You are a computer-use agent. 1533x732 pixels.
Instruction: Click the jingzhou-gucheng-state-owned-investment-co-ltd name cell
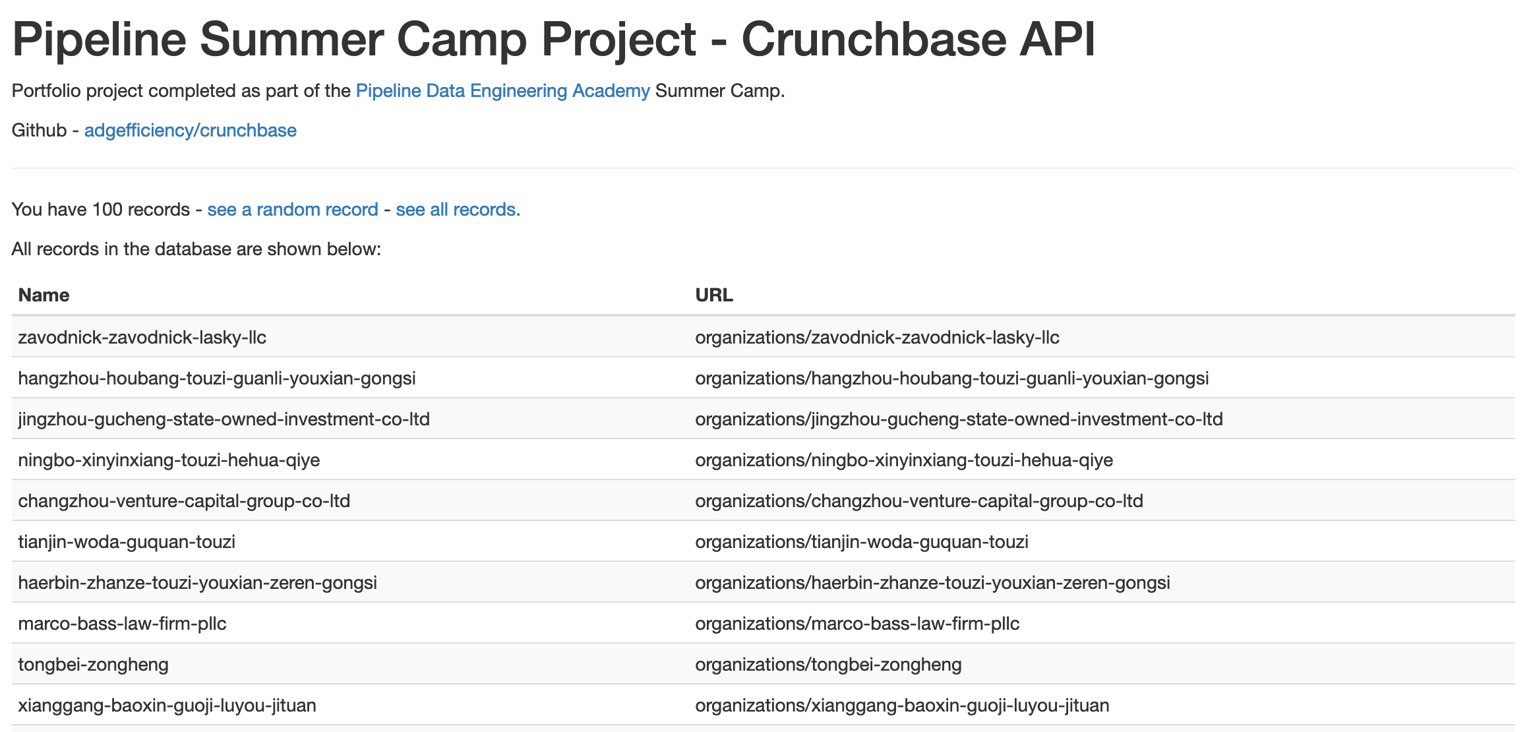pyautogui.click(x=350, y=419)
